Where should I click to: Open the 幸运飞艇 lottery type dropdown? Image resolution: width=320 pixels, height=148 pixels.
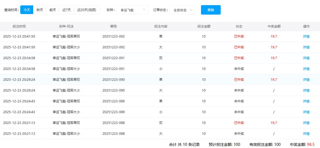click(x=132, y=10)
